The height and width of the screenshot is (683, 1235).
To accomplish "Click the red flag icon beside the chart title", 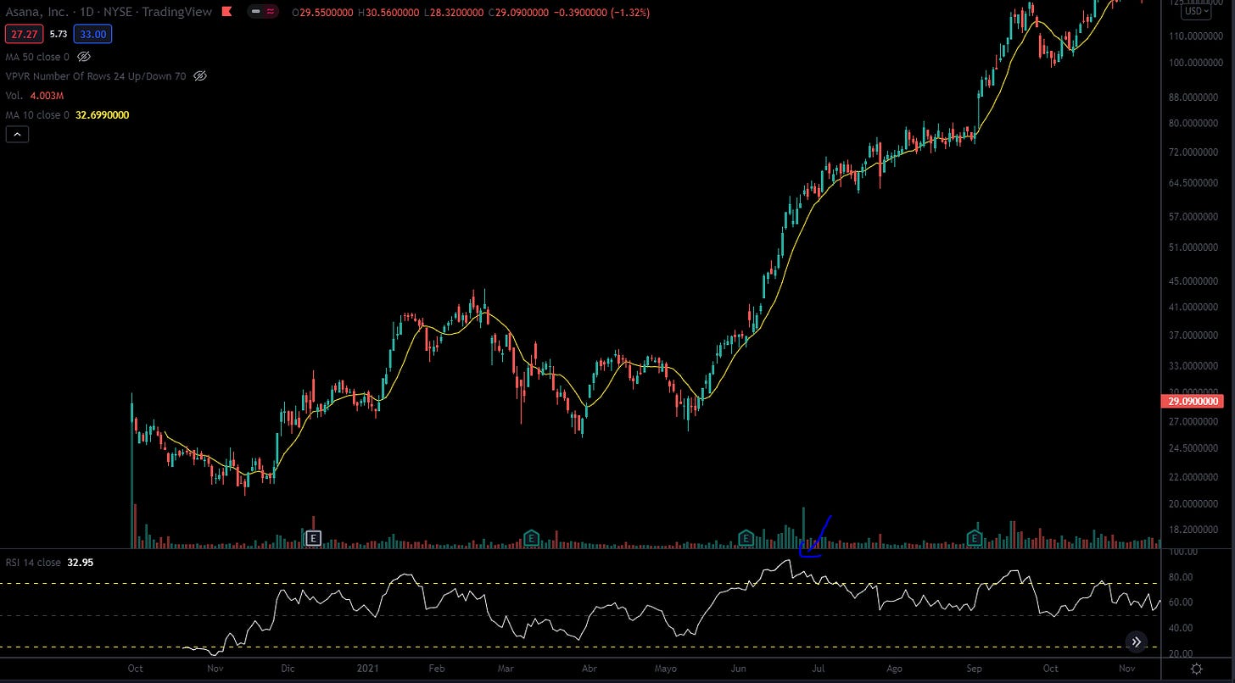I will 226,13.
